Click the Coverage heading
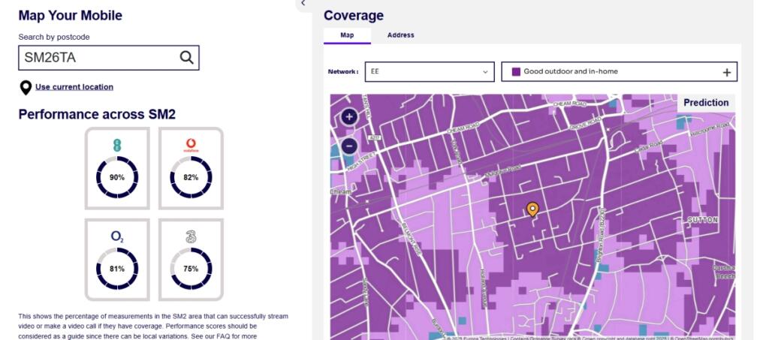The width and height of the screenshot is (769, 340). tap(354, 15)
